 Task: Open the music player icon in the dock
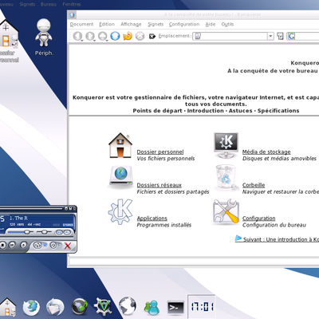pos(80,307)
